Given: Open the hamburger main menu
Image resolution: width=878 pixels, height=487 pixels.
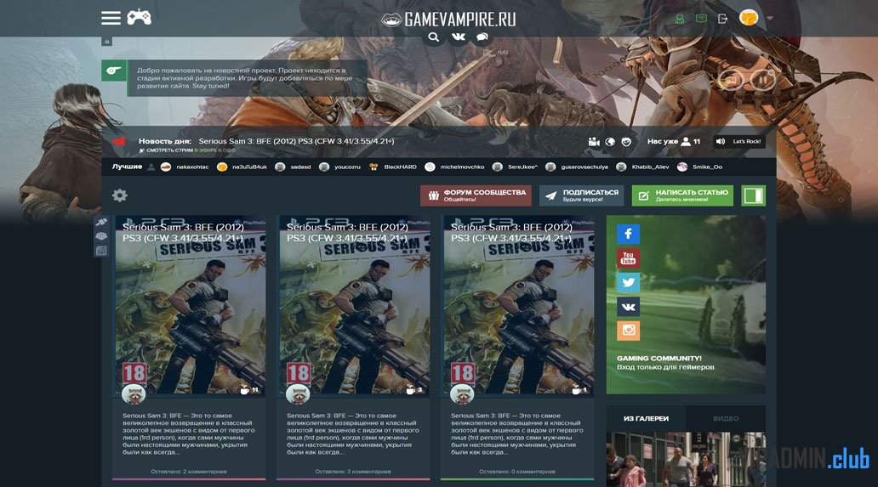Looking at the screenshot, I should (111, 18).
